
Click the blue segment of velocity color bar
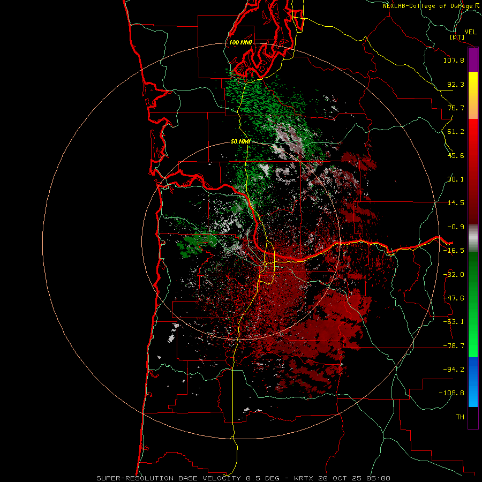[x=473, y=382]
